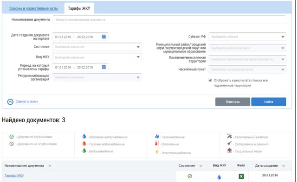297x182 pixels.
Task: Click green published status icon in row
Action: tap(190, 176)
